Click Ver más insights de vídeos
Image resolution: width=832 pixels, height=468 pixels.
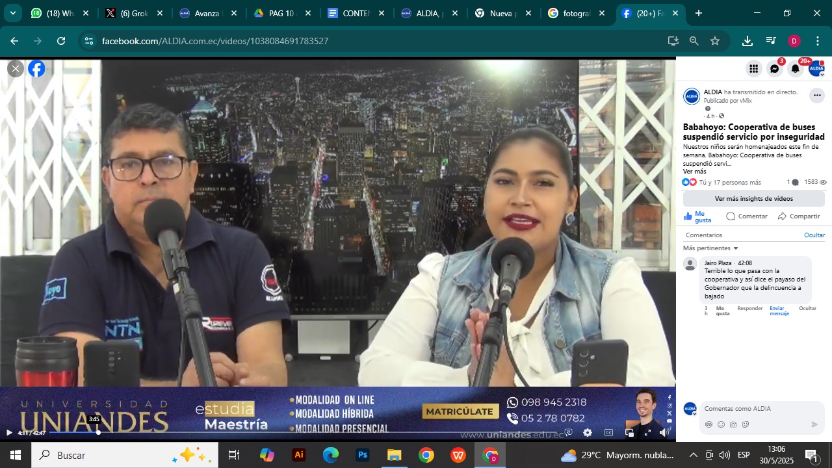tap(753, 198)
